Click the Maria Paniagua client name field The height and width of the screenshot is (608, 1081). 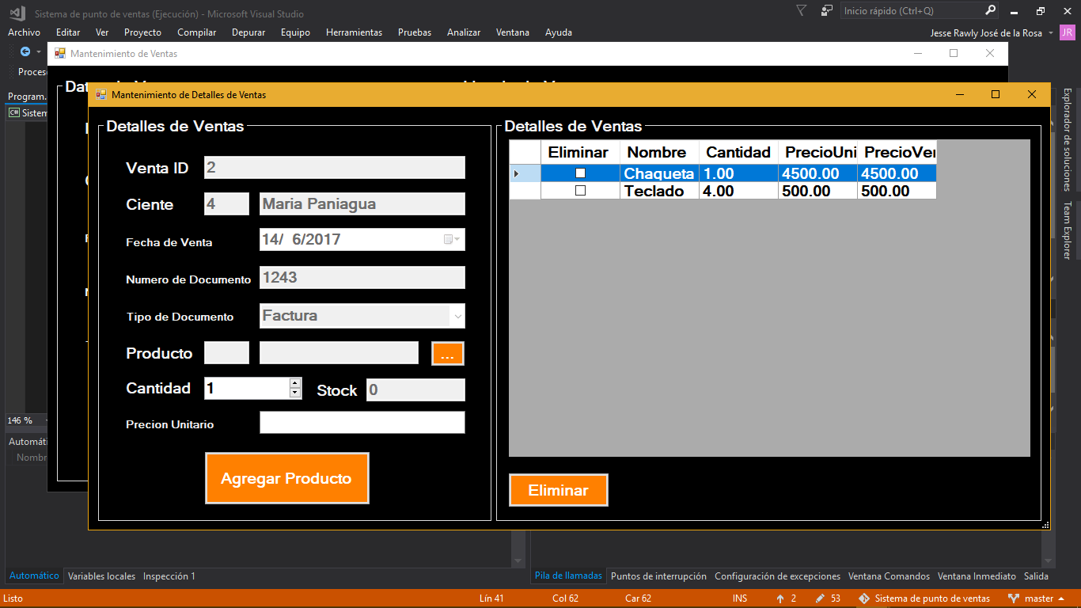[x=362, y=203]
